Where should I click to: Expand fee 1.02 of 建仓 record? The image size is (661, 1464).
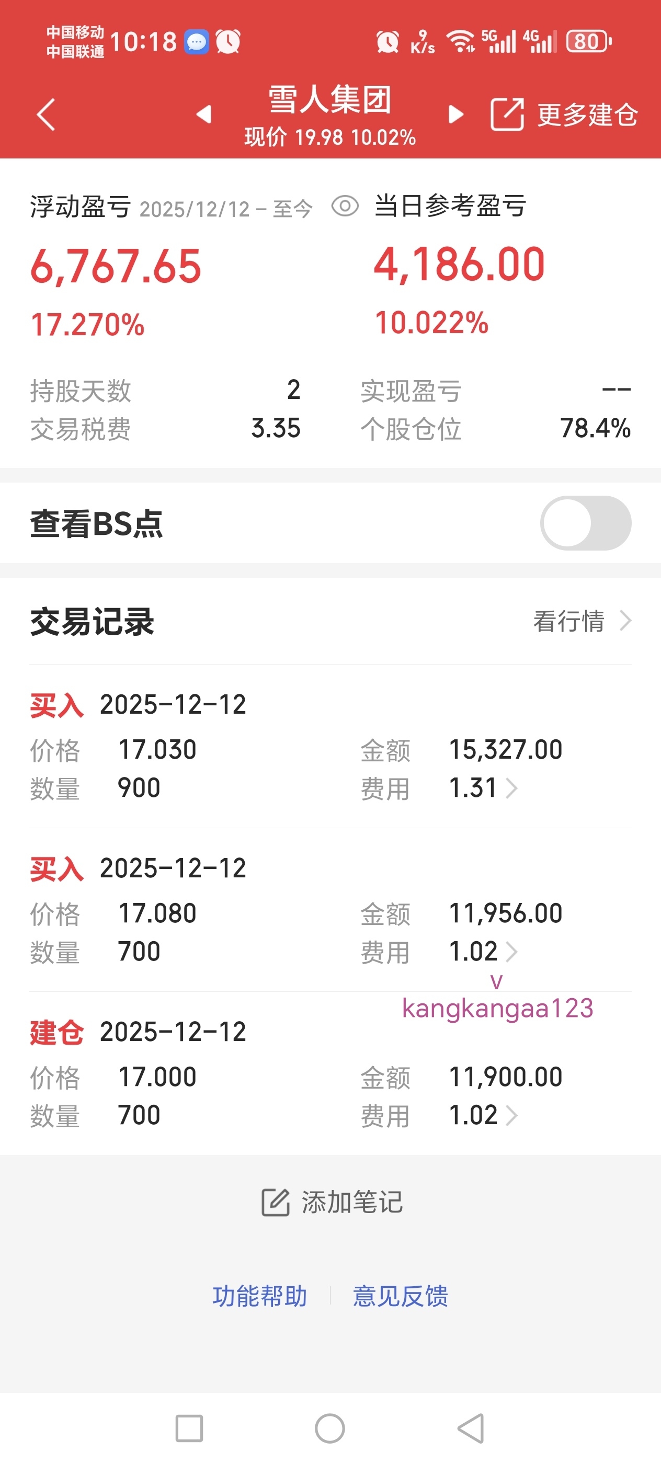[483, 1115]
